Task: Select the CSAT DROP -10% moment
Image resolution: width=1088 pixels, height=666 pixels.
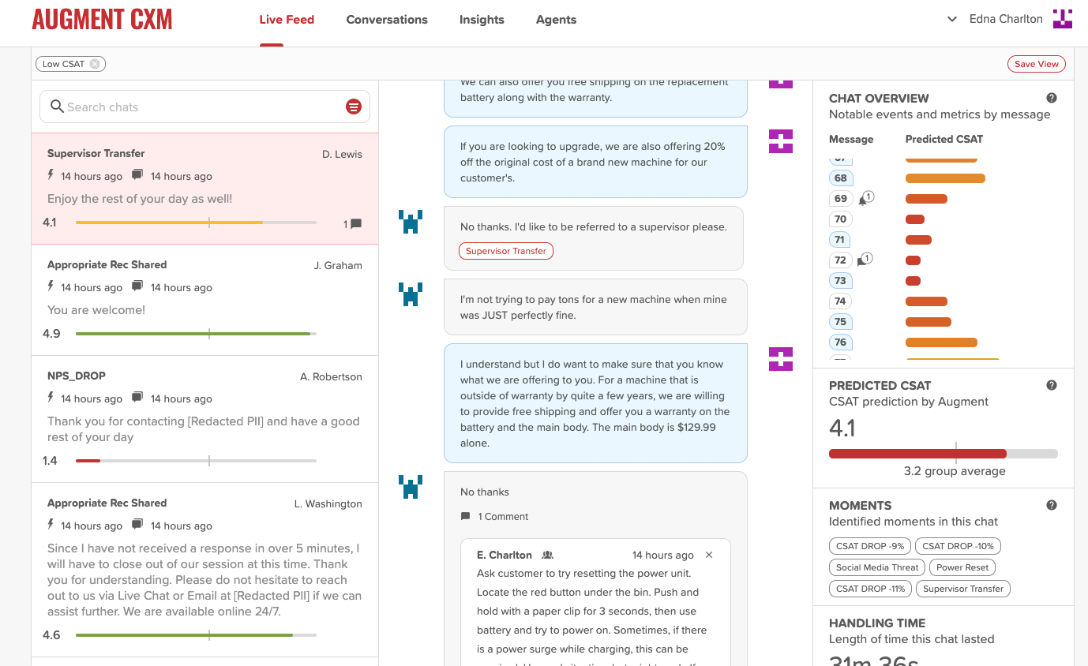Action: [x=959, y=546]
